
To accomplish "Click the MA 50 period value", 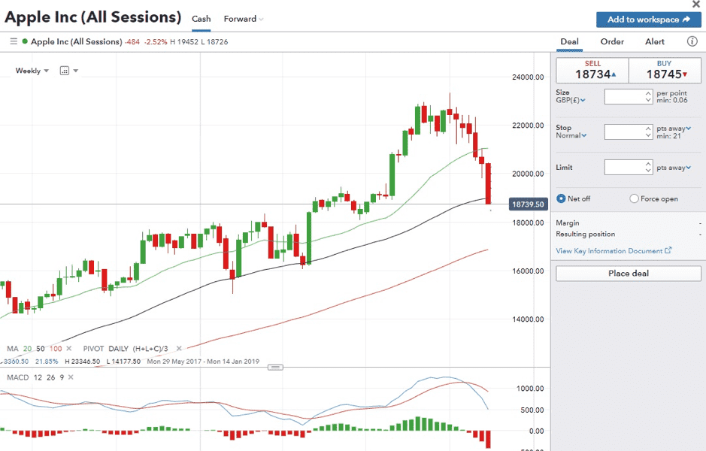I will coord(41,348).
